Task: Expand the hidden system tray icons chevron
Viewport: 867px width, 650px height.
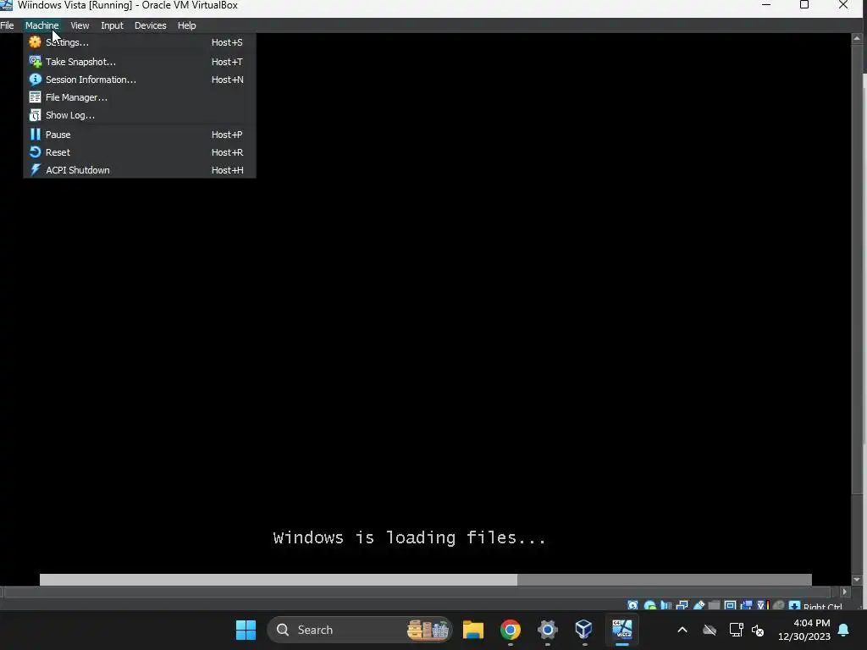Action: pos(682,630)
